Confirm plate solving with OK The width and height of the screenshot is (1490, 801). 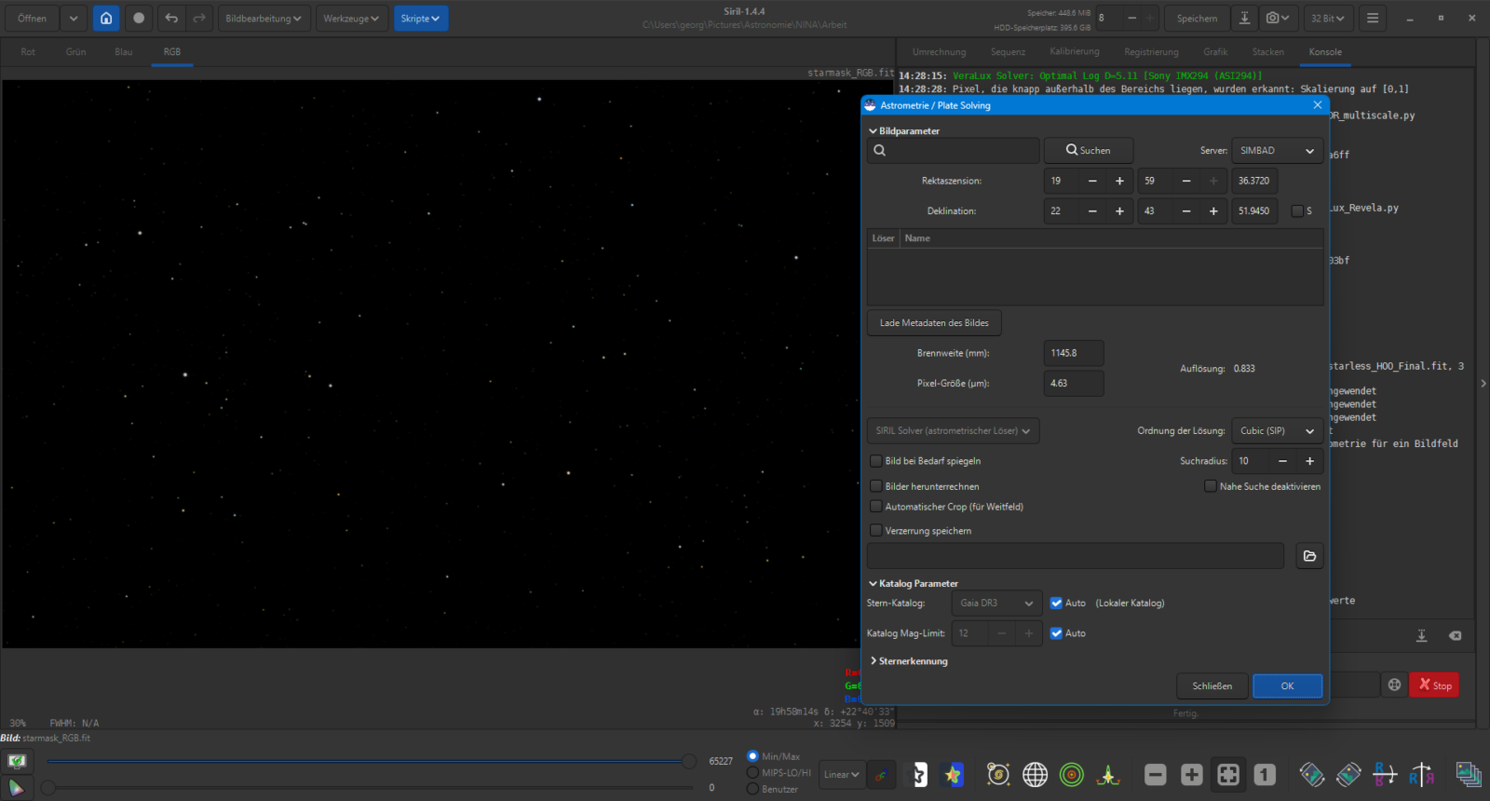tap(1287, 686)
